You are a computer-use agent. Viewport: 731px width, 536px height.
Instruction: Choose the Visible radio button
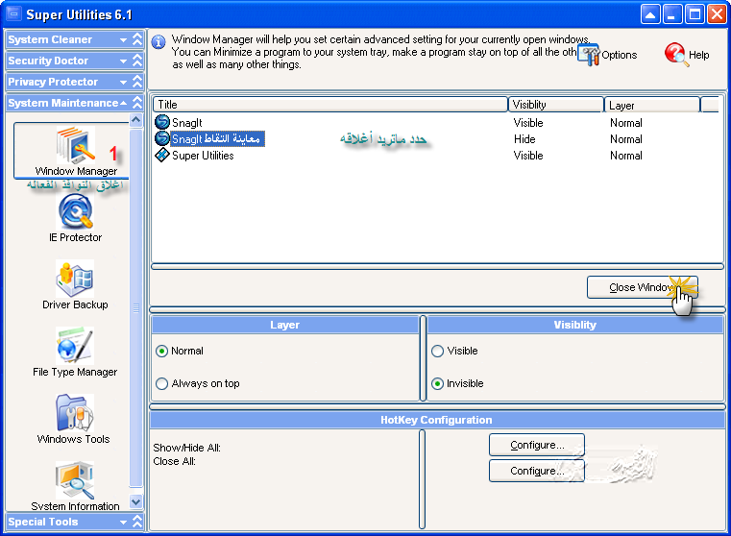coord(437,351)
